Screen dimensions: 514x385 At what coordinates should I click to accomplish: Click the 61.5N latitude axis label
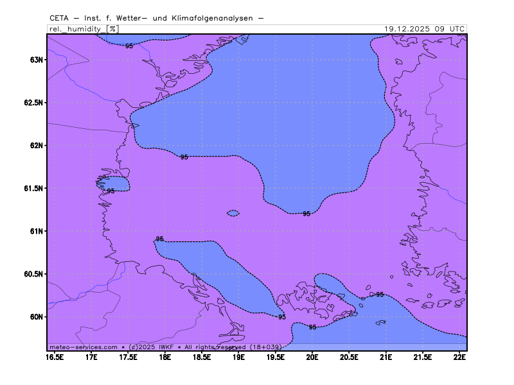point(31,188)
